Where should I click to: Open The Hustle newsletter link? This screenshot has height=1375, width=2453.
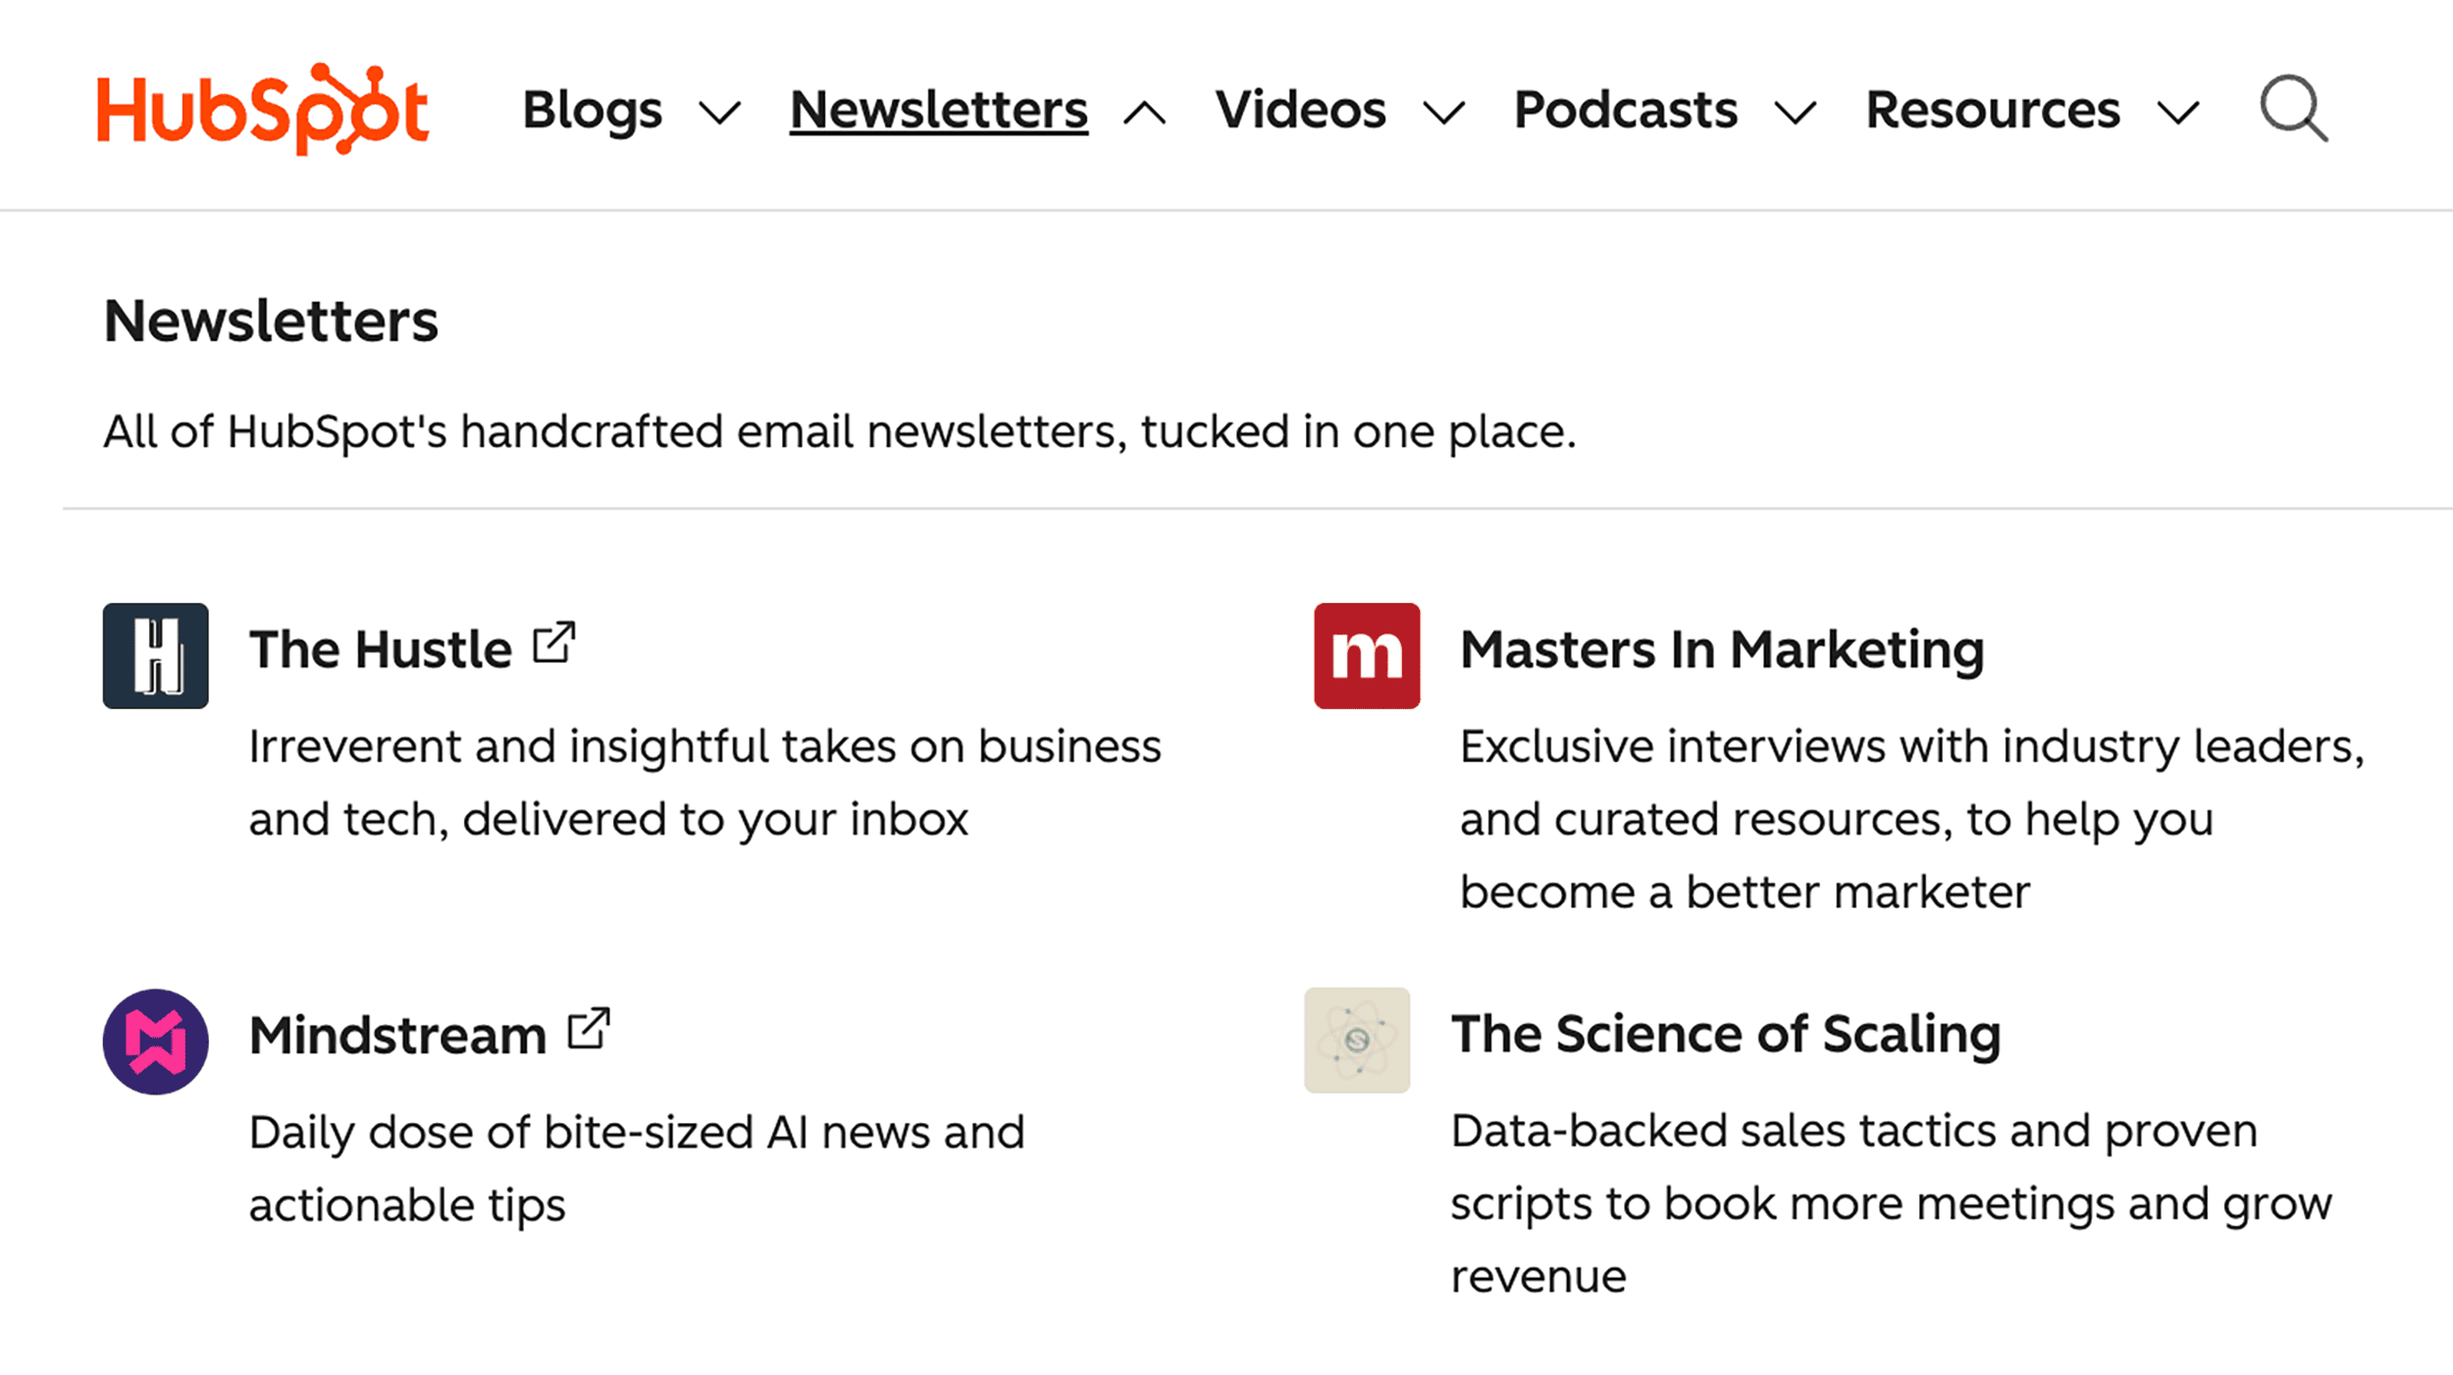381,647
